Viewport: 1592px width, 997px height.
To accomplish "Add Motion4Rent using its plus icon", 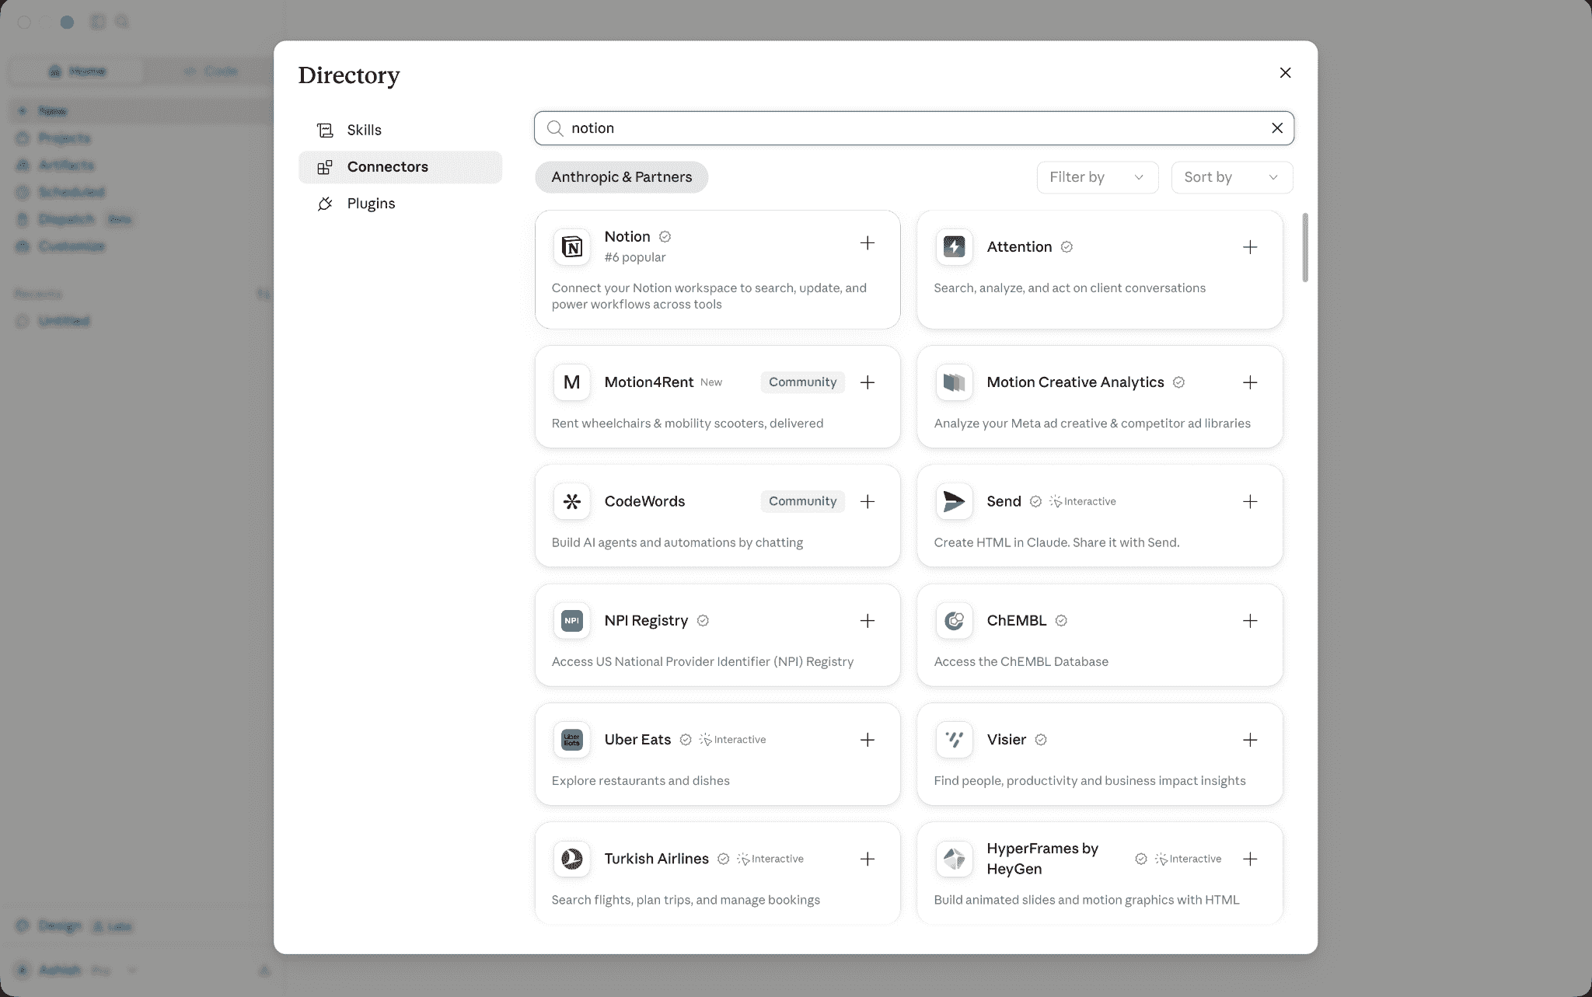I will pyautogui.click(x=868, y=382).
